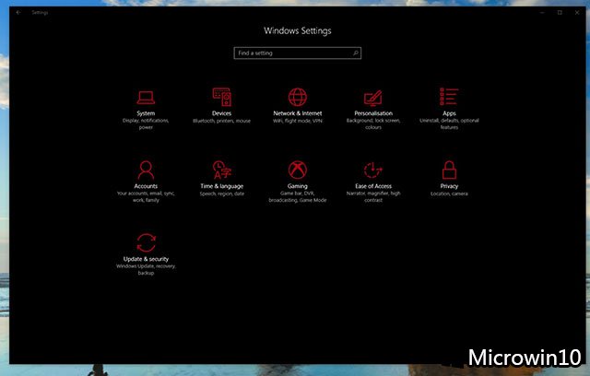The width and height of the screenshot is (590, 376).
Task: Click the Gaming label text
Action: [x=297, y=186]
